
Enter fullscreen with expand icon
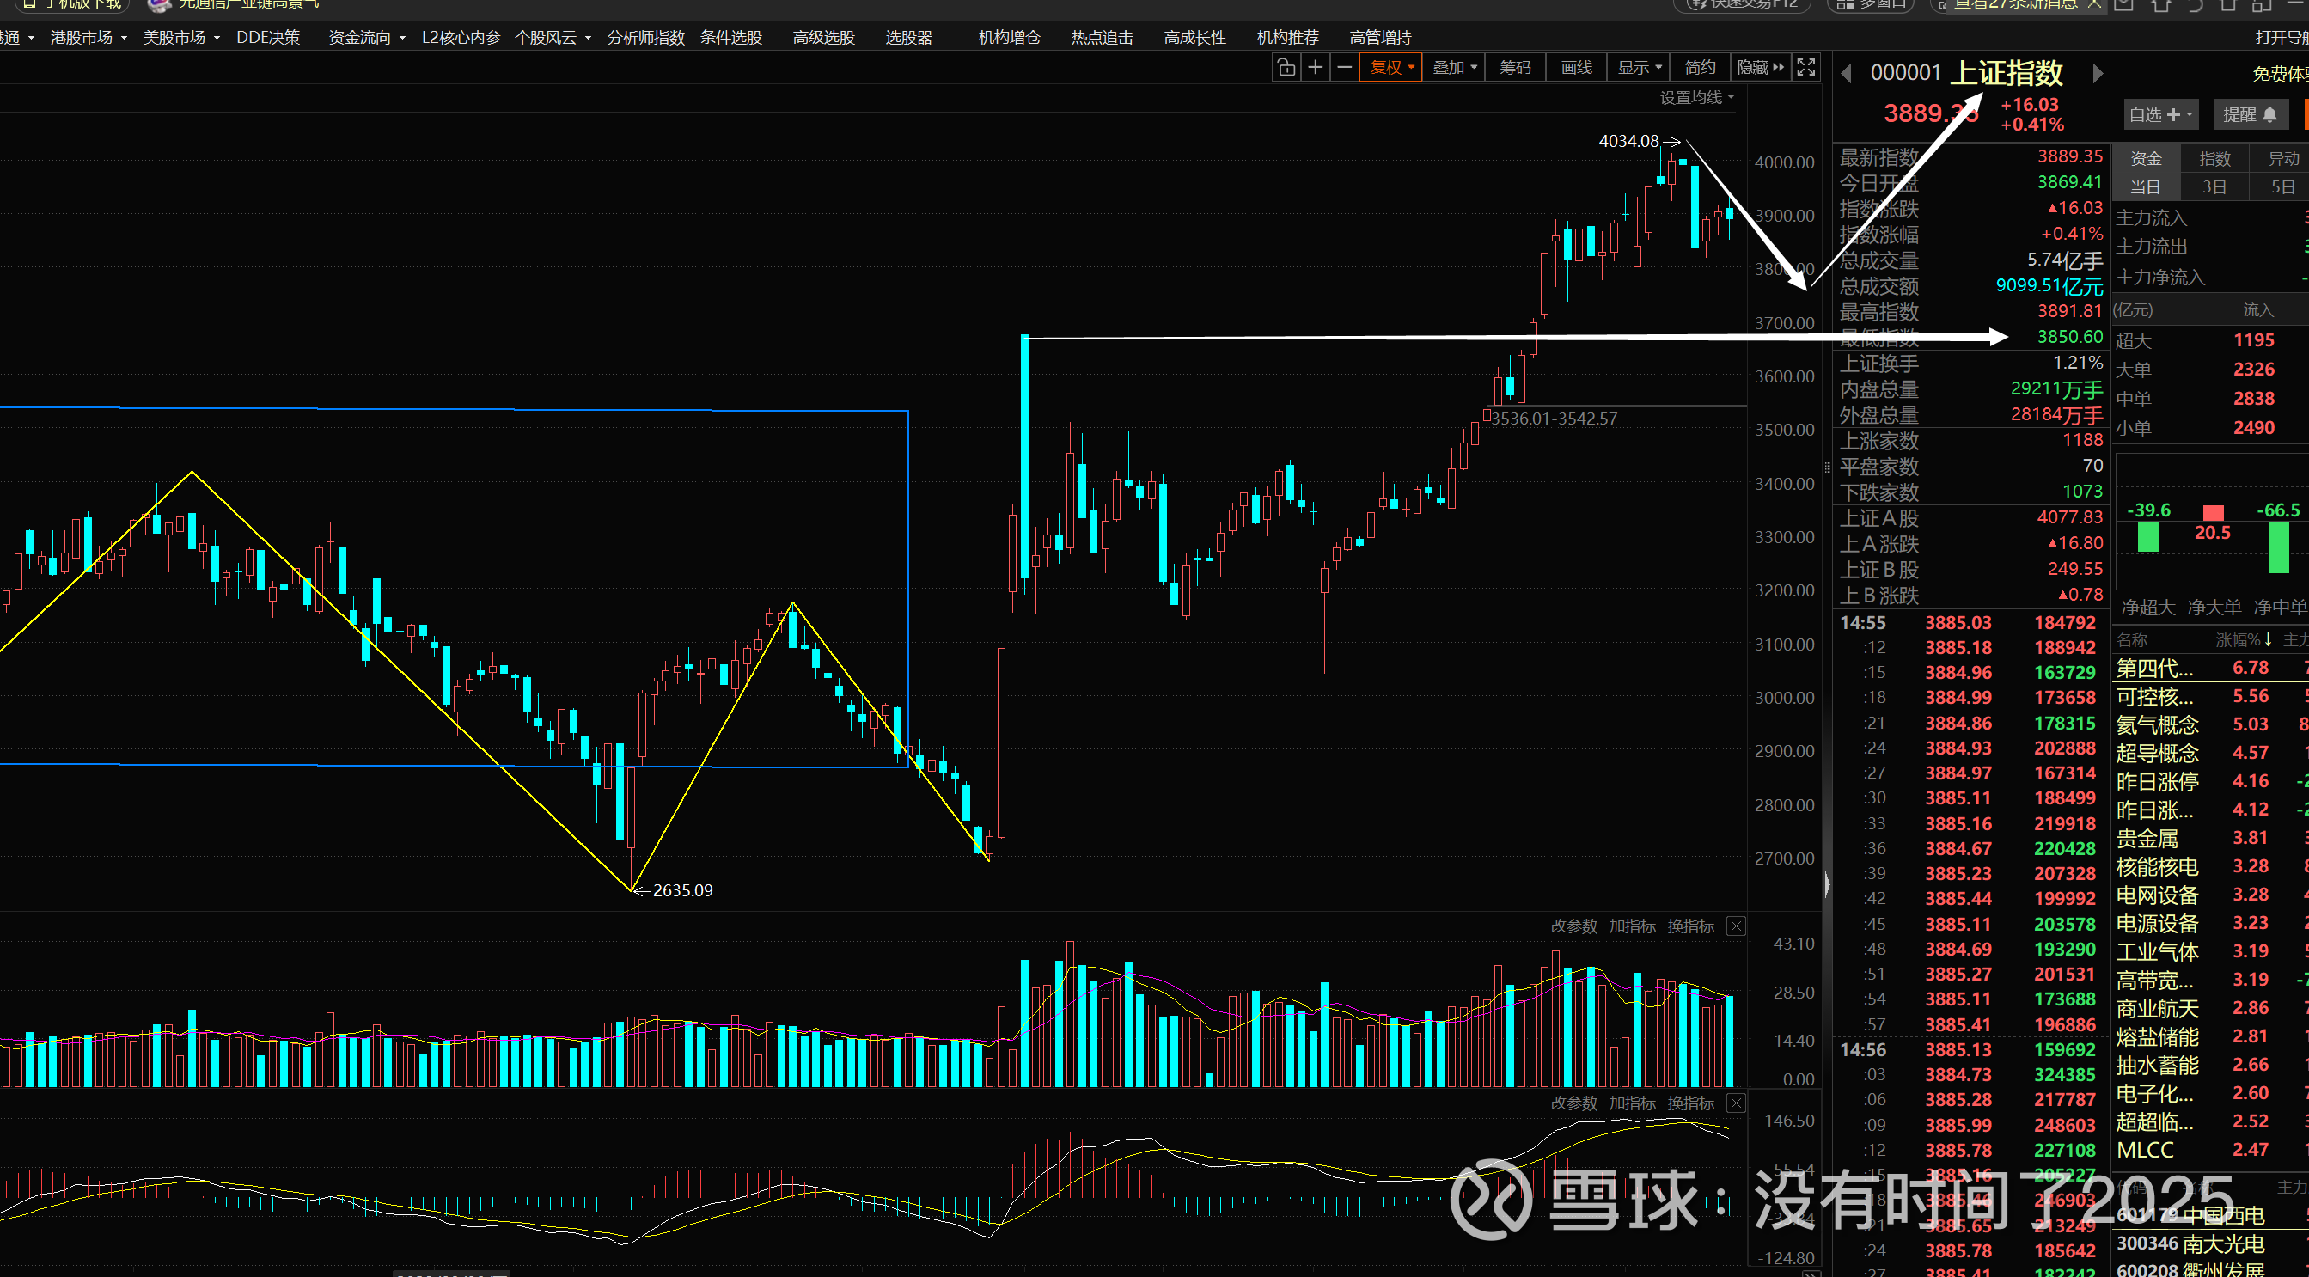pos(1806,67)
